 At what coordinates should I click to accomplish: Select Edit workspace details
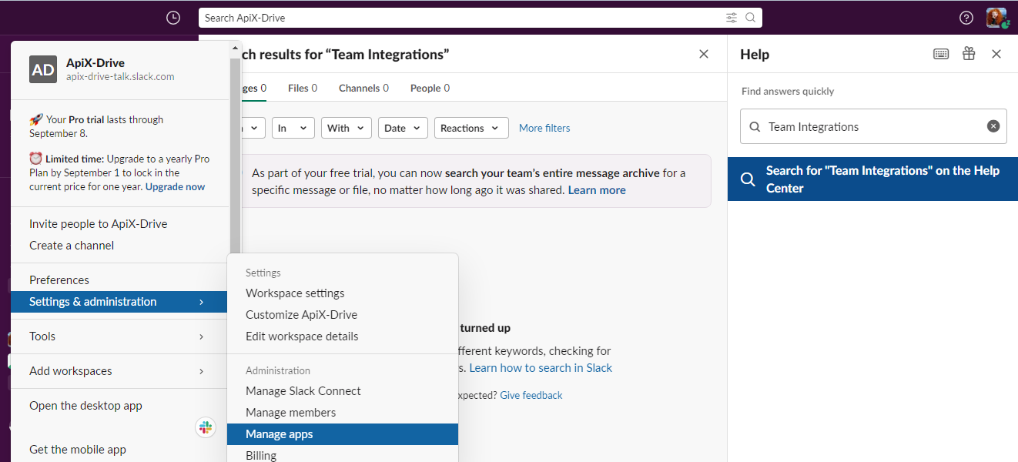(x=343, y=336)
